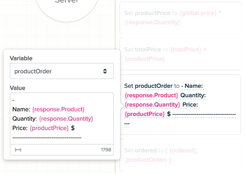Select {response.Product} token in Value editor
The image size is (245, 174).
[x=58, y=109]
